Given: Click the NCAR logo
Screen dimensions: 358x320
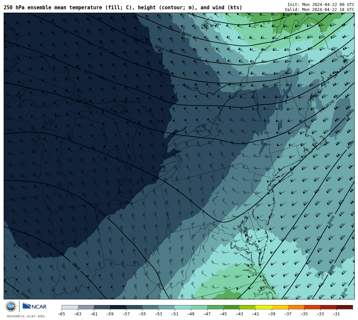Looking at the screenshot, I should [34, 306].
